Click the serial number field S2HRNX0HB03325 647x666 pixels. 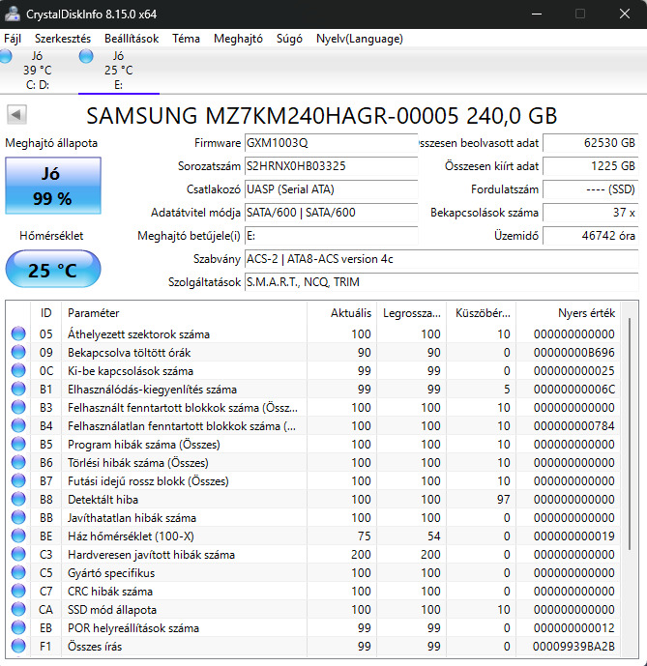tap(331, 166)
